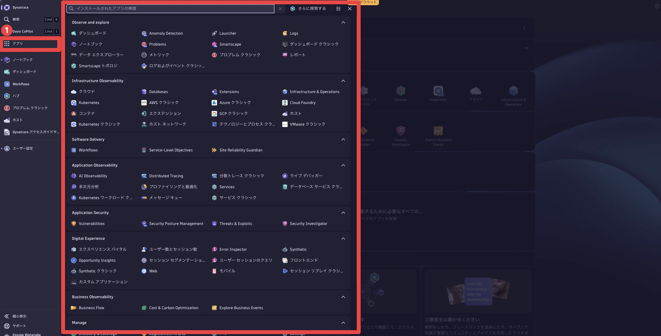Open the Opportunity Insights icon
This screenshot has width=661, height=336.
click(x=74, y=260)
